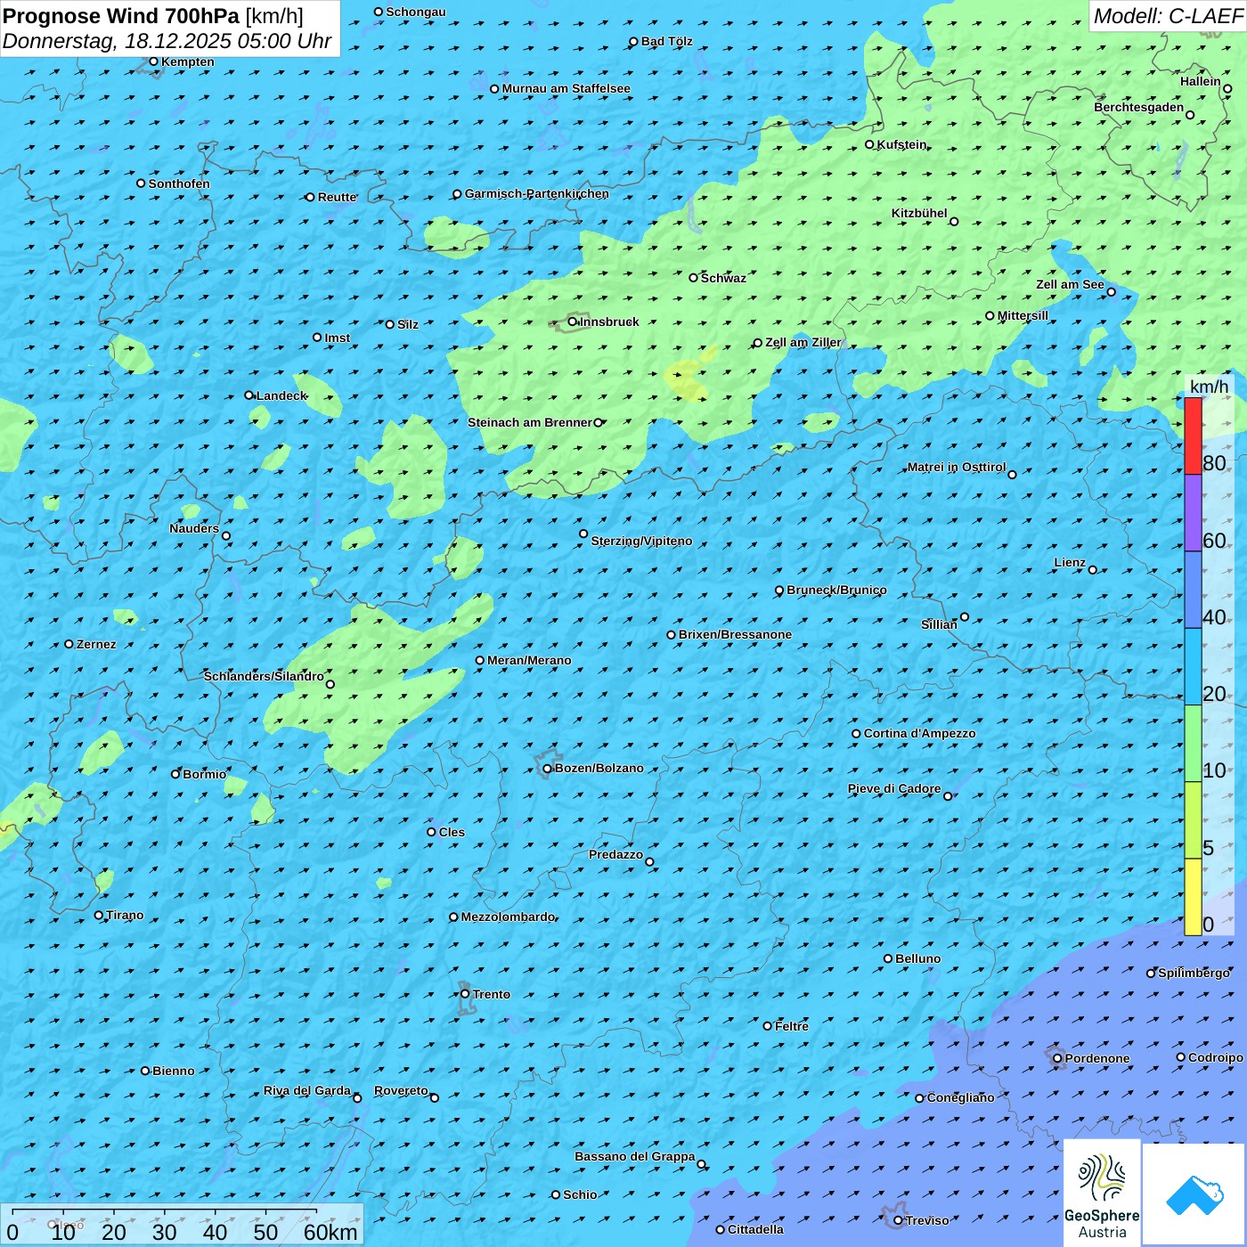Screen dimensions: 1247x1247
Task: Click the blue cloud app logo
Action: coord(1194,1194)
